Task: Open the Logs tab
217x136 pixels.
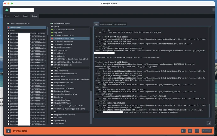Action: [x=97, y=24]
